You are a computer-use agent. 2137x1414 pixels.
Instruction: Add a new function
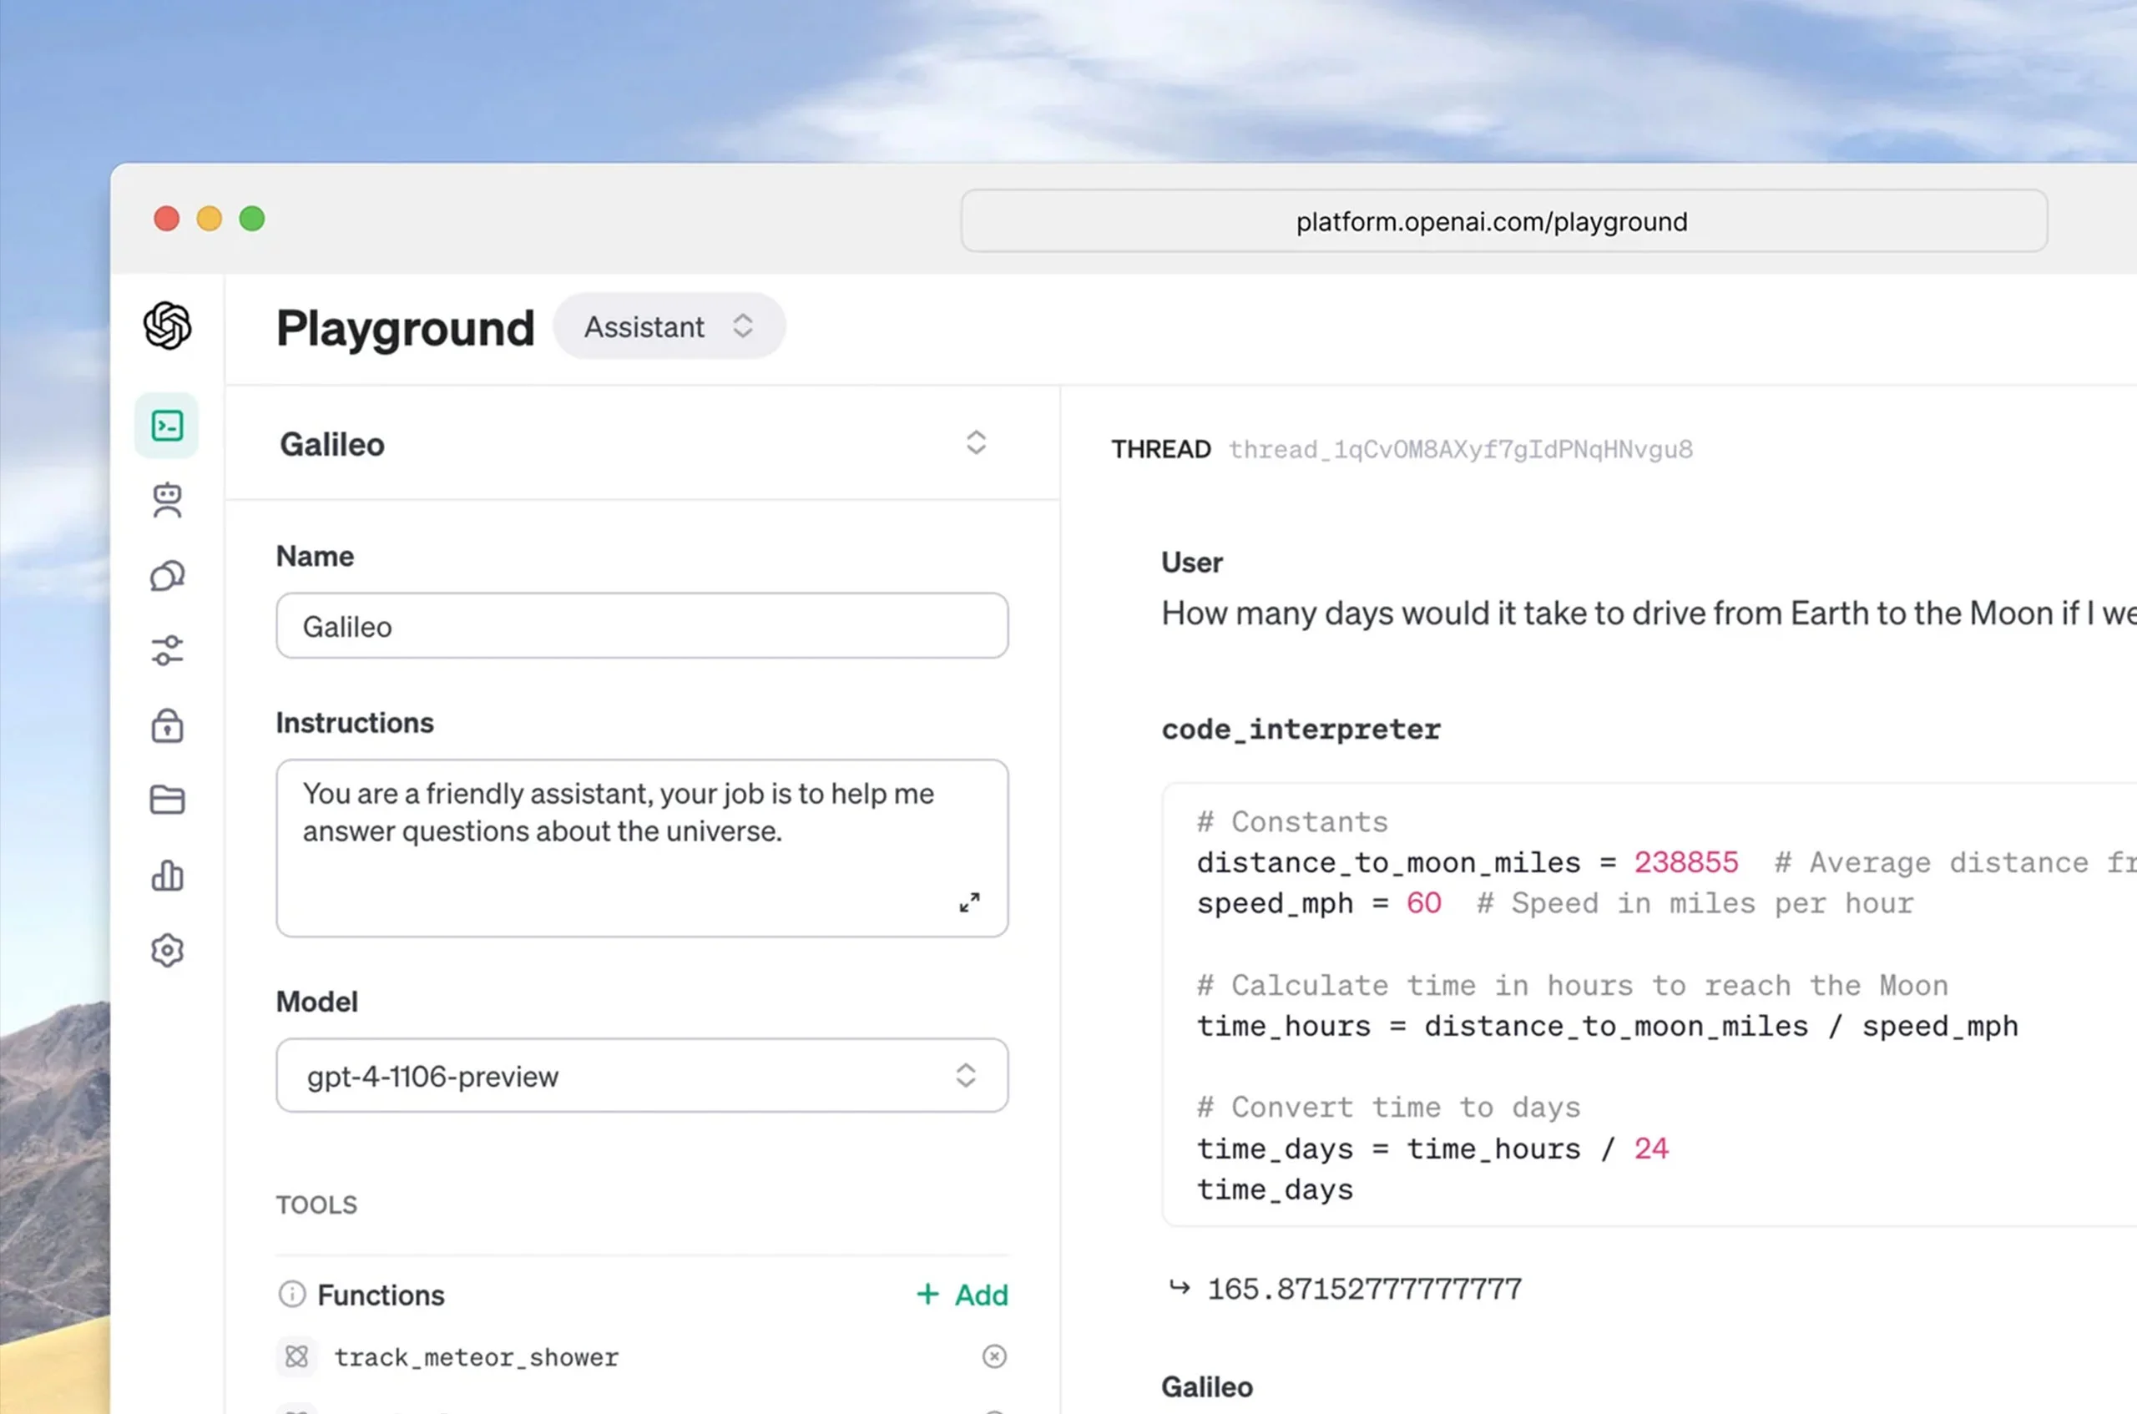click(962, 1295)
